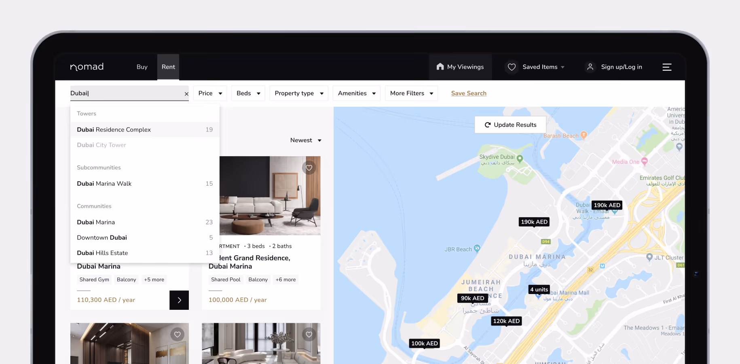Click the +5 more amenities tag

[154, 280]
